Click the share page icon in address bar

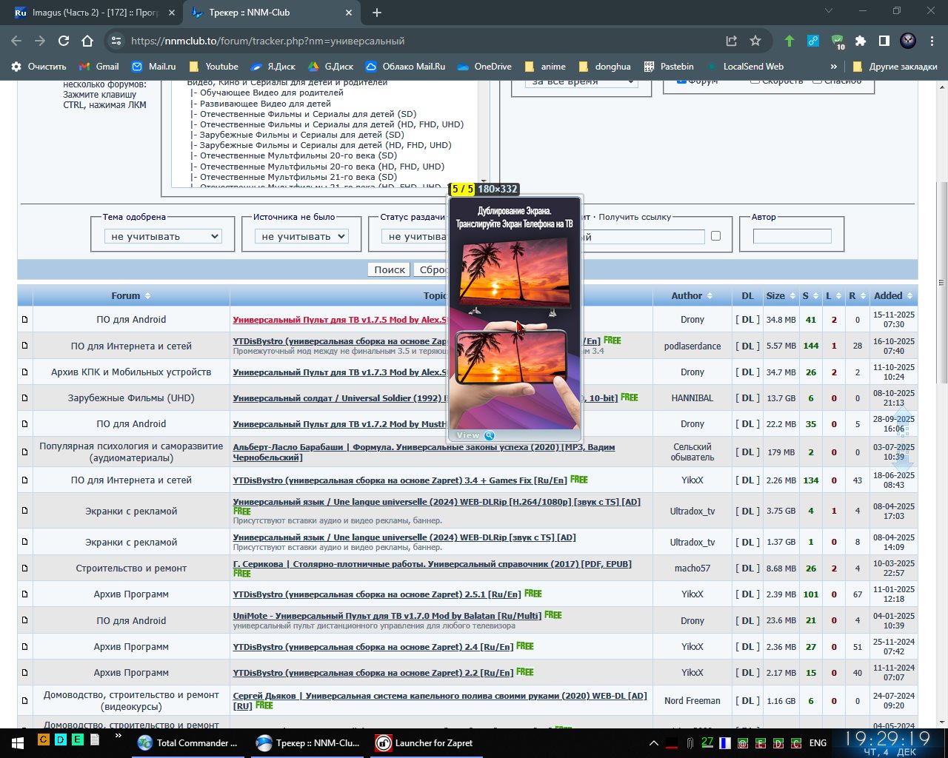point(732,41)
